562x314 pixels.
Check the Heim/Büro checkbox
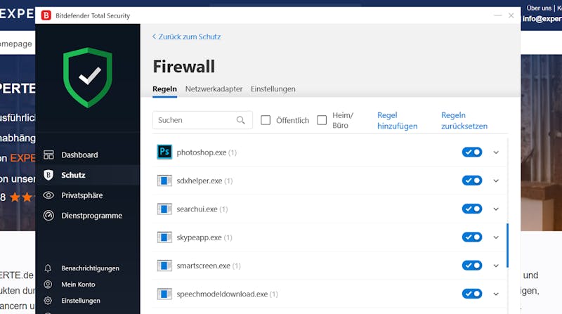(322, 120)
